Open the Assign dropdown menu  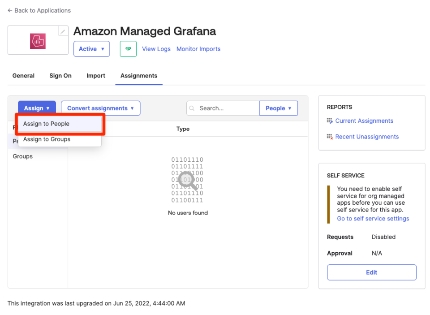[37, 108]
